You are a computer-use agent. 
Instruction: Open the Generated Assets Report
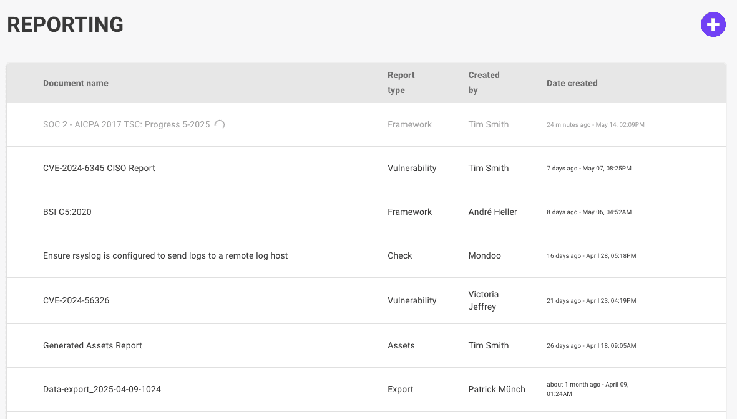(92, 345)
